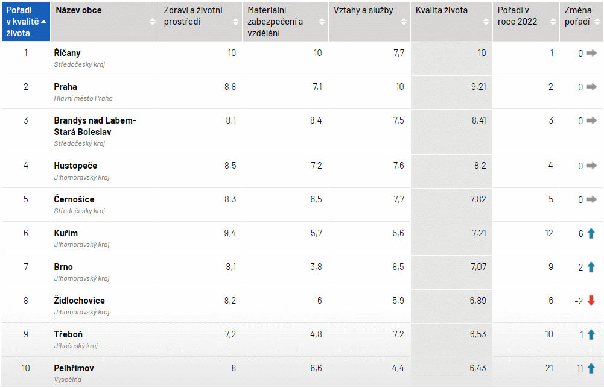Click the gray arrow in Říčany row
604x388 pixels.
pos(591,53)
